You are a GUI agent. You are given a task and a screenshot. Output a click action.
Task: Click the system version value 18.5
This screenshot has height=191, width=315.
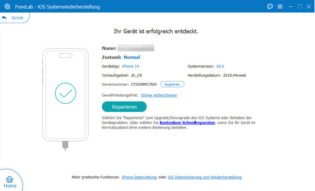click(220, 66)
